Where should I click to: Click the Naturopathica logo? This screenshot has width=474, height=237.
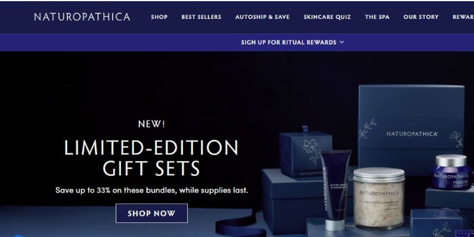coord(82,17)
